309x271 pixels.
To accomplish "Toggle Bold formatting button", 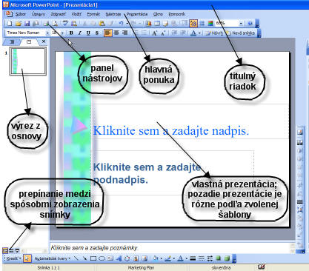I will 71,33.
